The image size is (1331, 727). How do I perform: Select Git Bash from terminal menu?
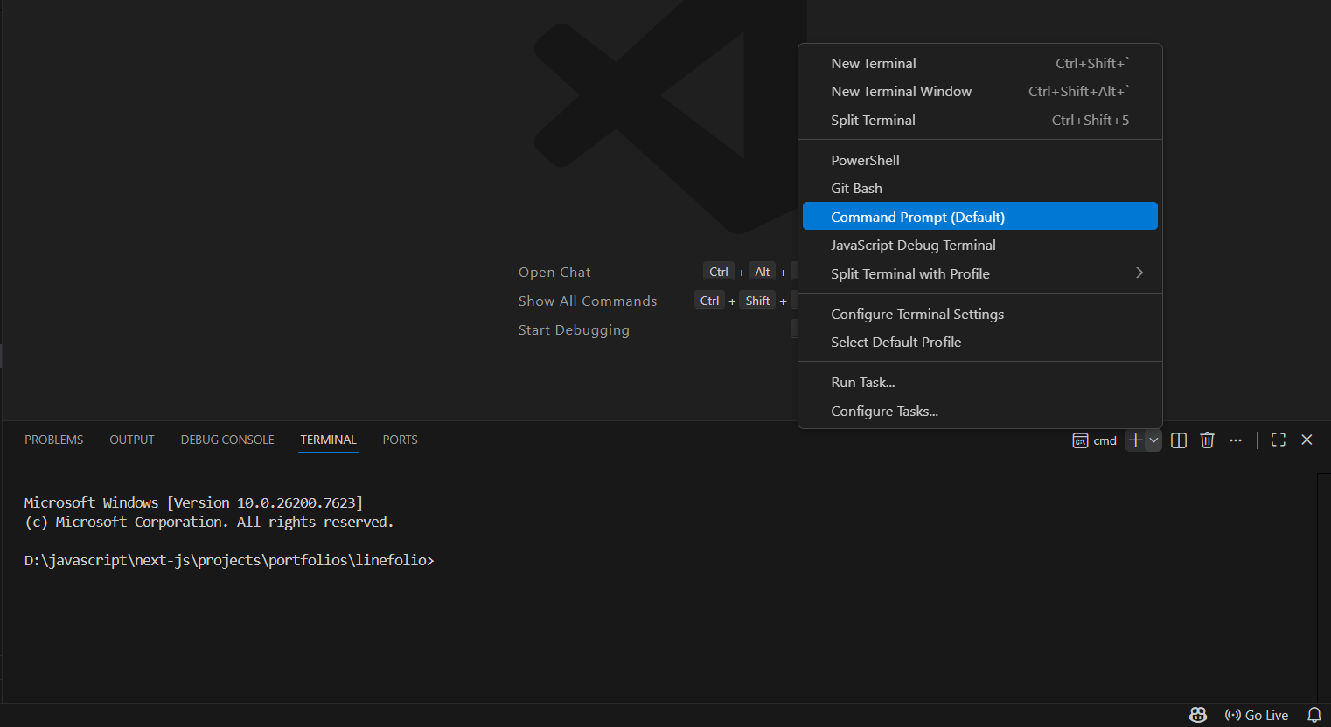(856, 189)
